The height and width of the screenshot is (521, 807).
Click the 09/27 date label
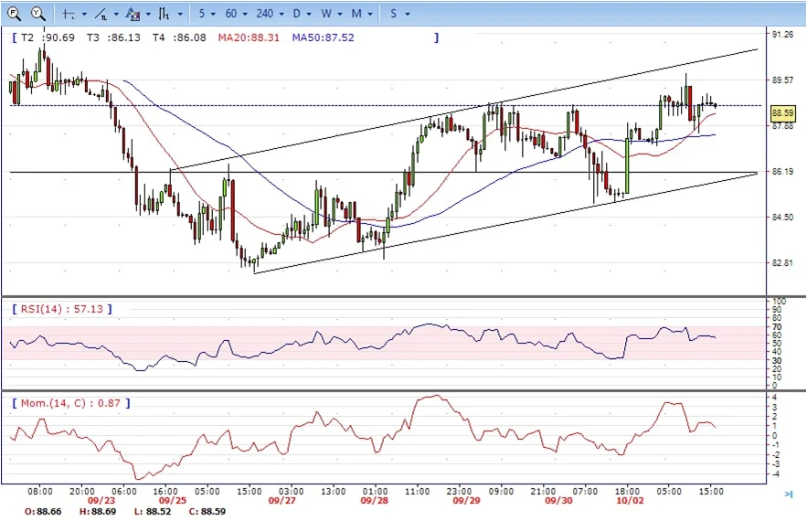tap(282, 500)
